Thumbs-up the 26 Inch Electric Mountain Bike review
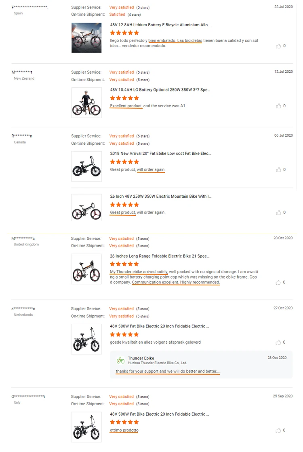The height and width of the screenshot is (452, 303). (278, 213)
